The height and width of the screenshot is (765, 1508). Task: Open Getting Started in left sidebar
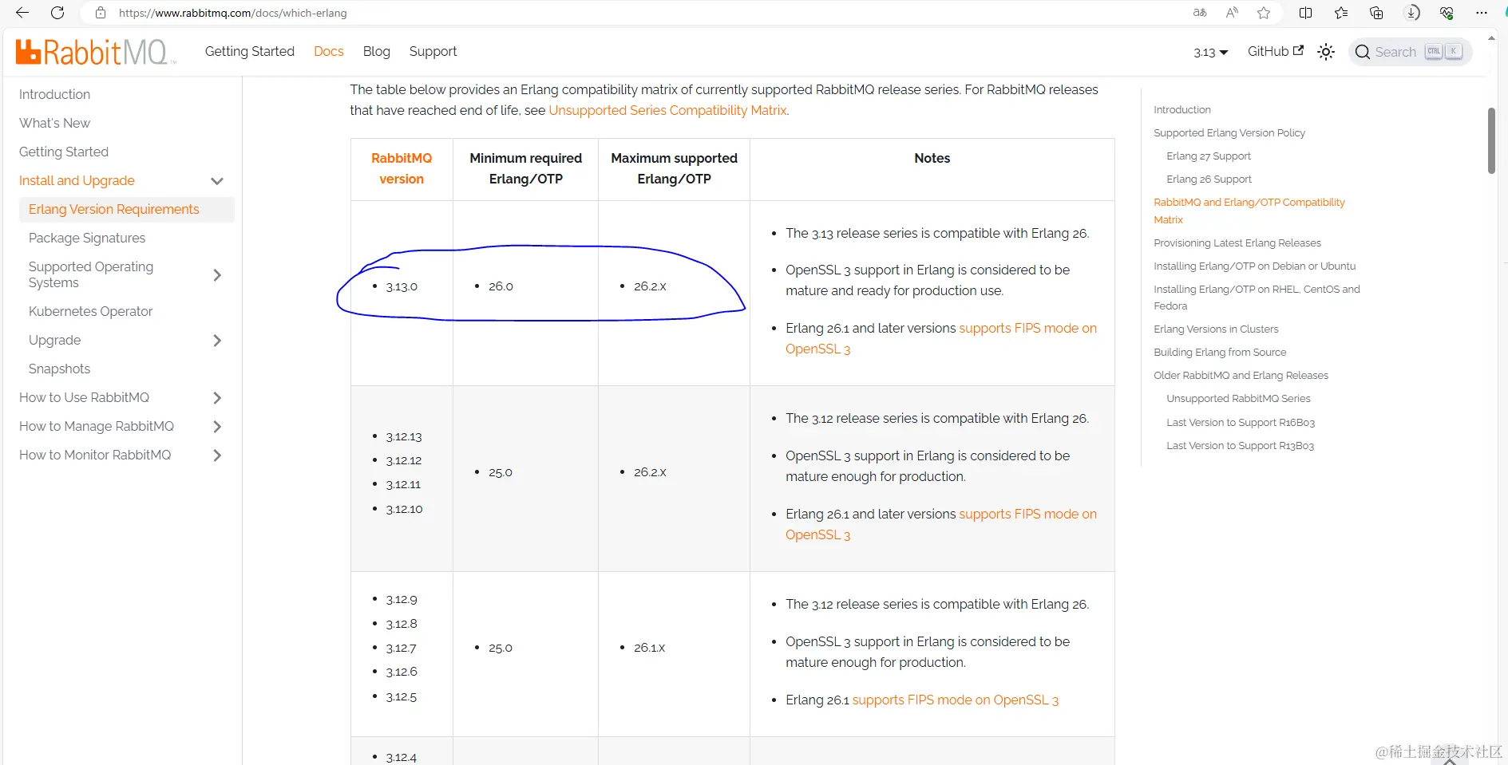point(64,152)
